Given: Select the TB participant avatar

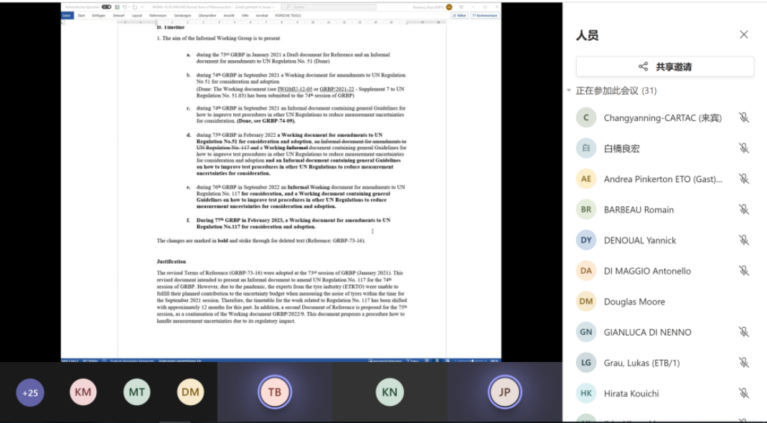Looking at the screenshot, I should tap(275, 392).
